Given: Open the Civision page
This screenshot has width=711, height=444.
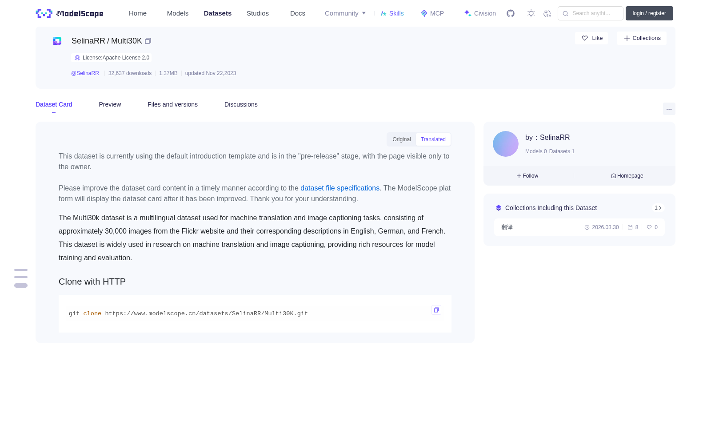Looking at the screenshot, I should pos(480,13).
